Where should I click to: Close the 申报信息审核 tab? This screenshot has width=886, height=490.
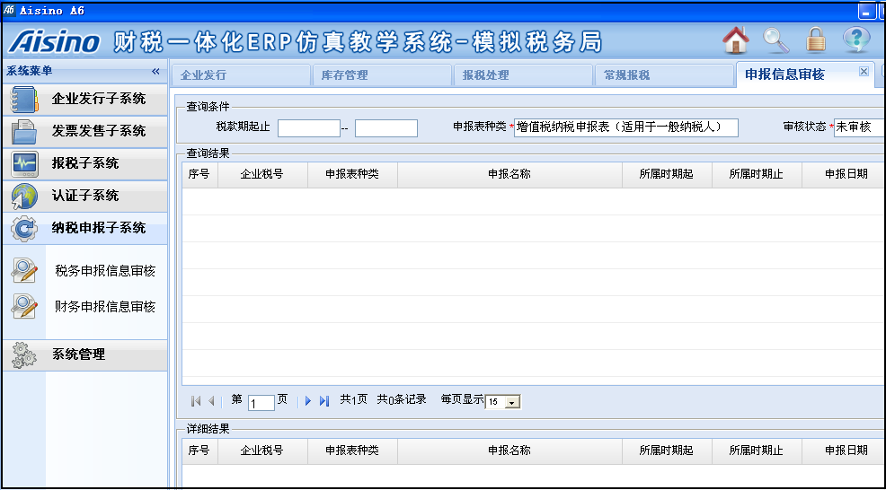click(864, 71)
